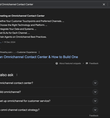The height and width of the screenshot is (118, 110).
Task: Click the Feedback text beside featured snippets
Action: coord(94,64)
